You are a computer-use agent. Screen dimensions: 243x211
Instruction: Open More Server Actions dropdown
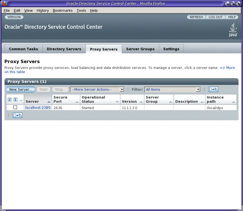pyautogui.click(x=97, y=89)
